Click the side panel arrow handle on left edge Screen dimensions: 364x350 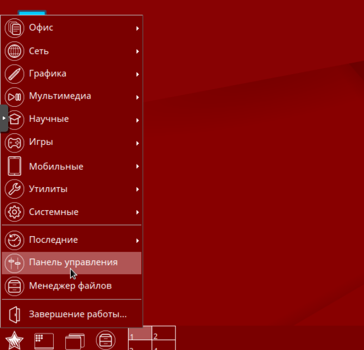tap(4, 118)
